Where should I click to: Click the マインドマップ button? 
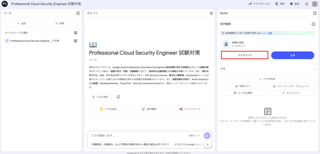190,109
